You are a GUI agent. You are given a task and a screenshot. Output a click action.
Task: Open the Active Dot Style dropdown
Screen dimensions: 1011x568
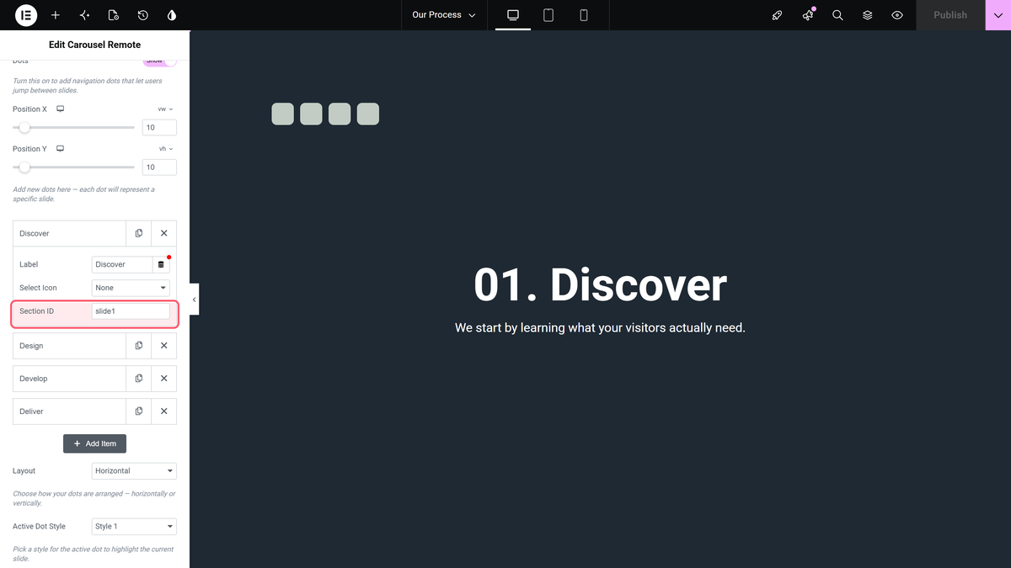click(134, 527)
